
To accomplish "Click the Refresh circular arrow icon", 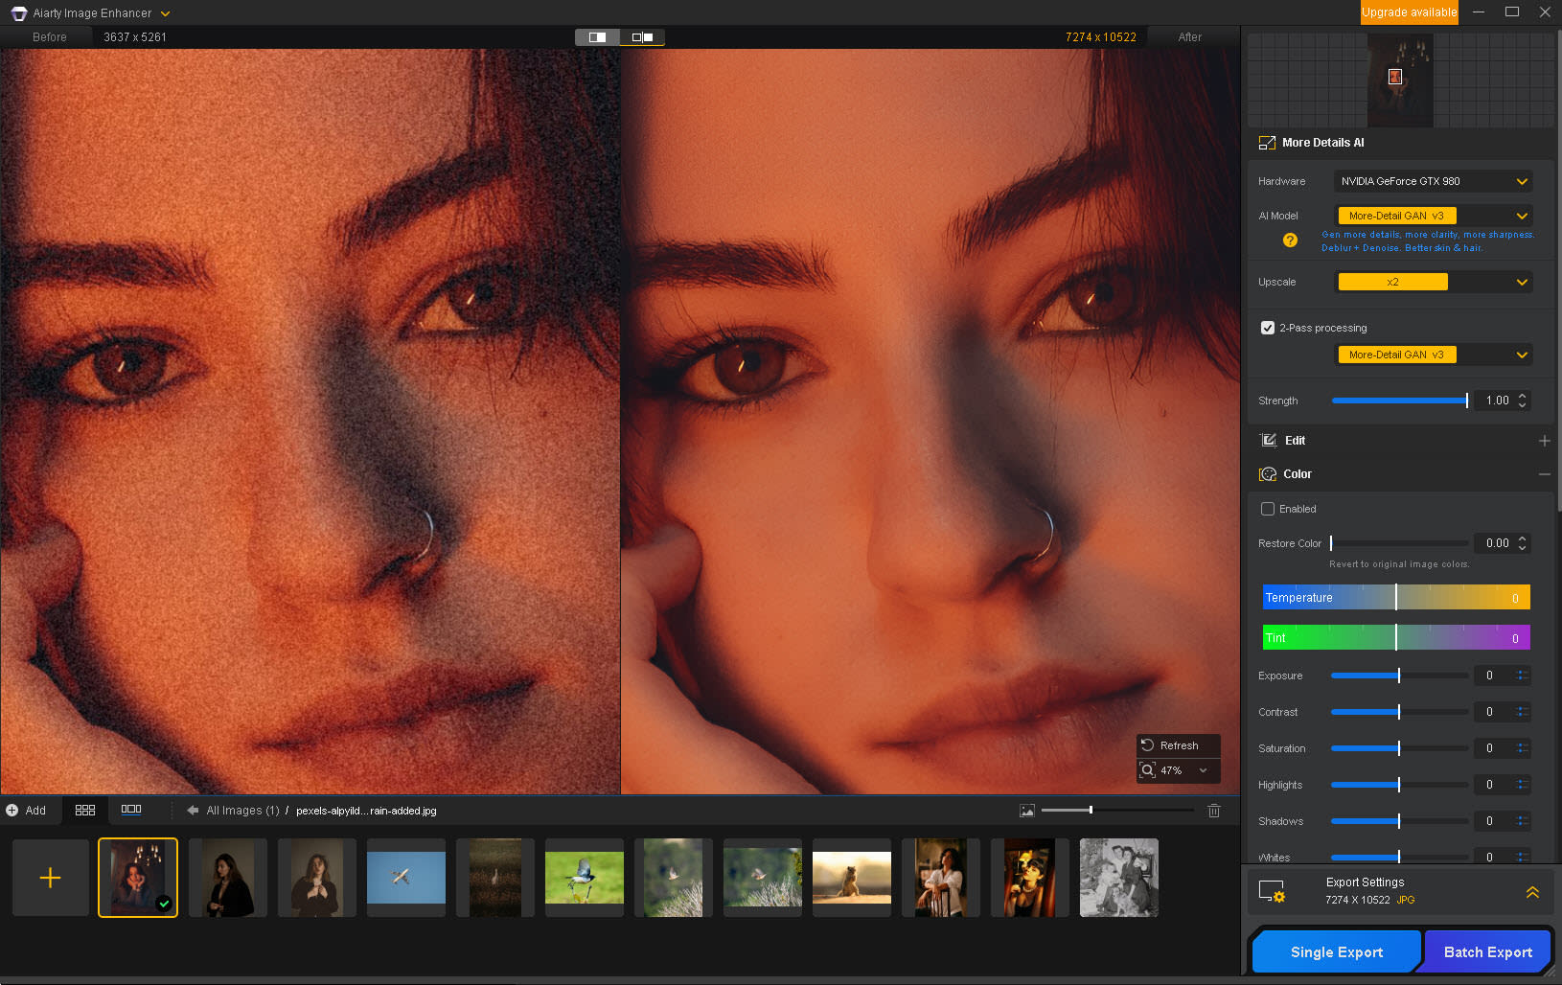I will click(1147, 745).
